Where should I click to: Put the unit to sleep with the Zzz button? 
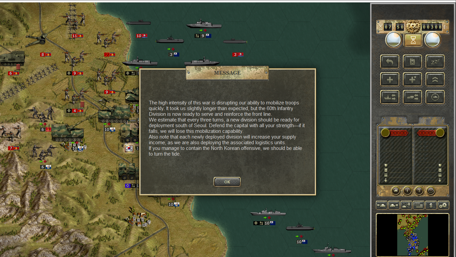pyautogui.click(x=435, y=62)
